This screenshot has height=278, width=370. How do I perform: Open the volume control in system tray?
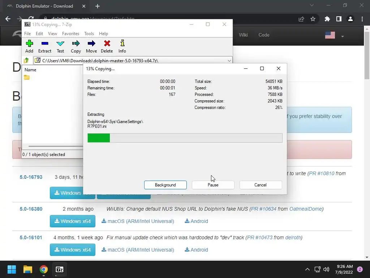click(326, 269)
